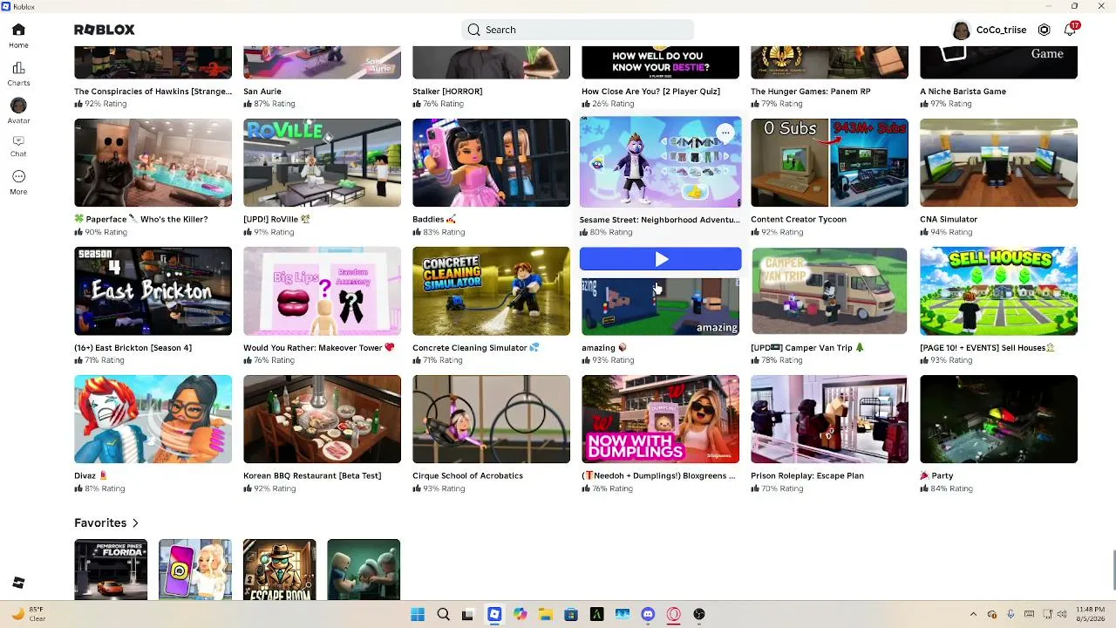
Task: Open the Baddies game thumbnail
Action: [491, 163]
